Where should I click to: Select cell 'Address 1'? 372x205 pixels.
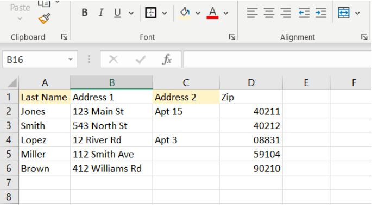coord(111,97)
